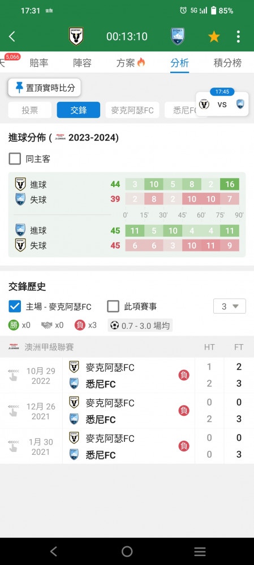Uncheck the 主場 - 麥克阿瑟FC checkbox
Screen dimensions: 254x565
tap(15, 307)
